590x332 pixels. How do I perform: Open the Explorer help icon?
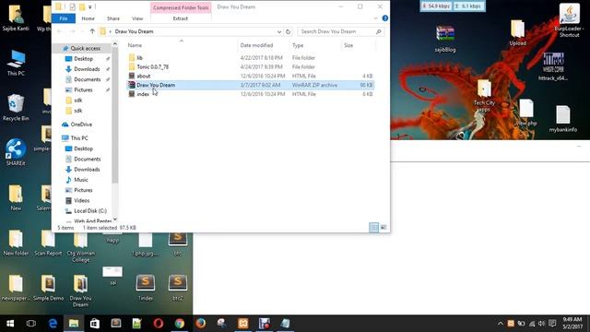(x=385, y=18)
